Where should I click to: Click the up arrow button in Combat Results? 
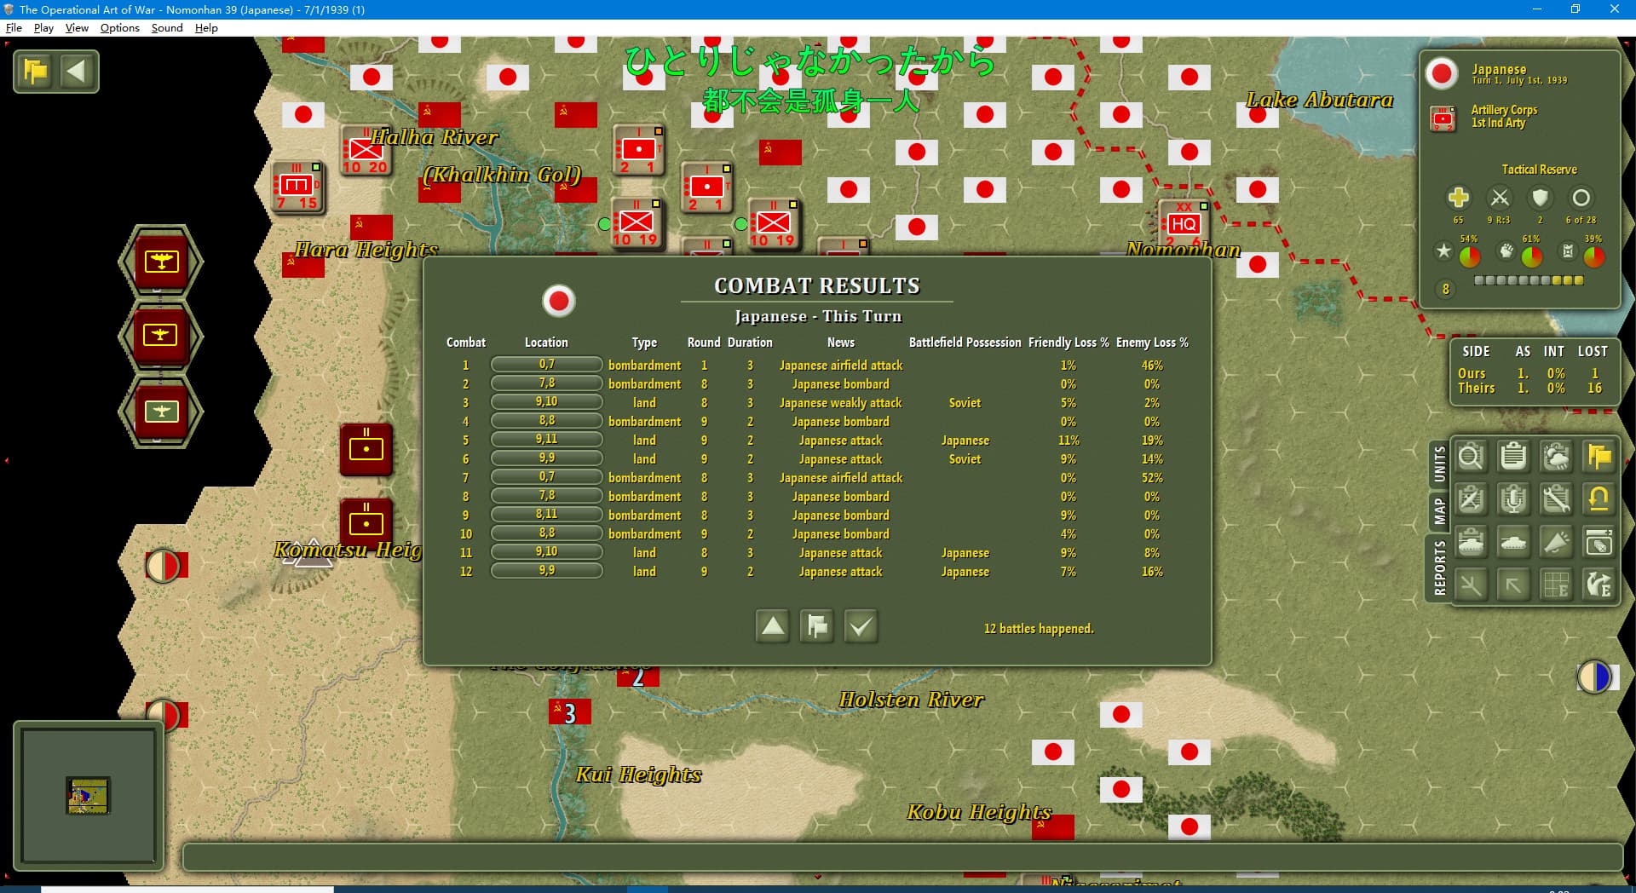[773, 626]
